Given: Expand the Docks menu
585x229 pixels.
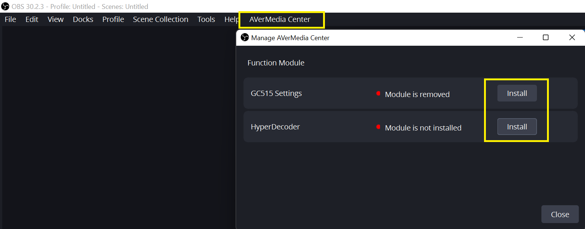Looking at the screenshot, I should coord(83,19).
